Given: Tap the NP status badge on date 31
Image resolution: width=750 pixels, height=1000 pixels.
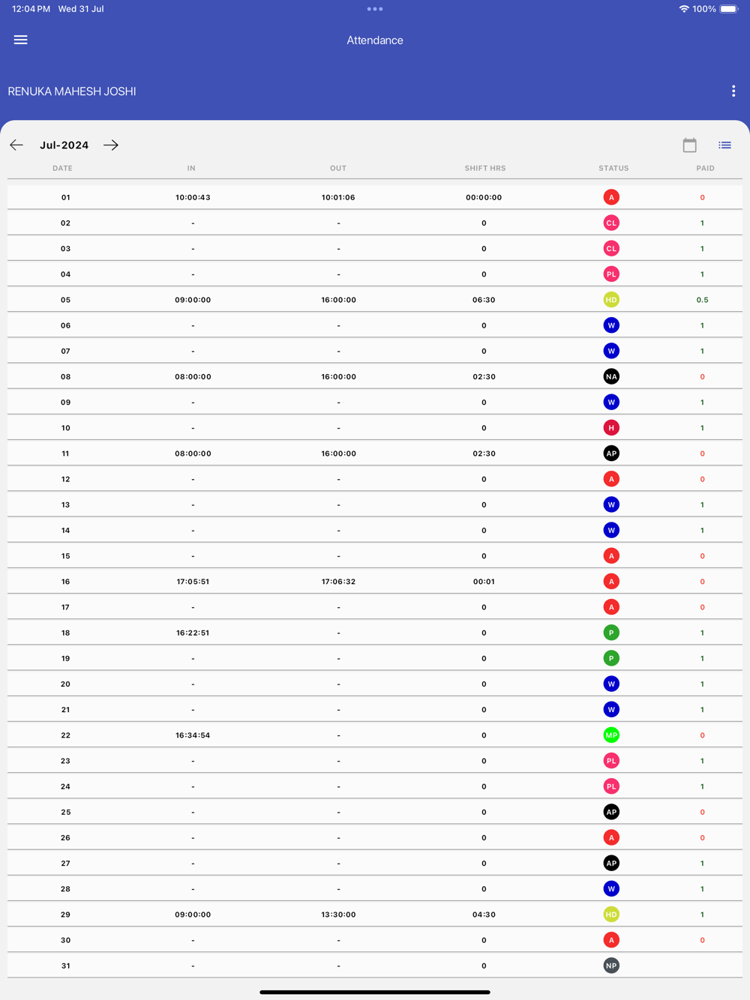Looking at the screenshot, I should pos(611,966).
